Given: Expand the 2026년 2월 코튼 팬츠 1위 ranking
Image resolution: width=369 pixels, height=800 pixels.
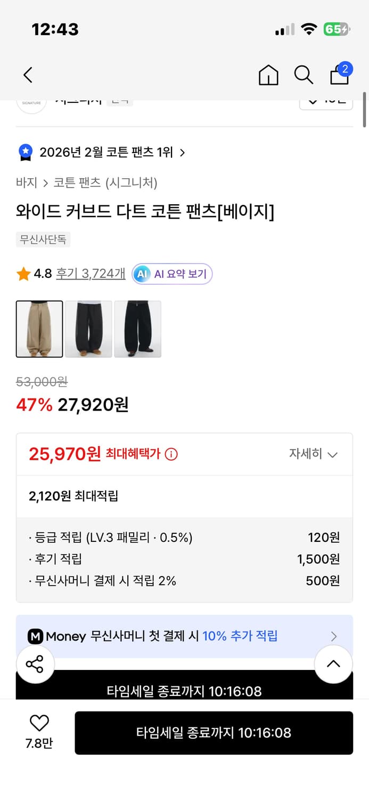Looking at the screenshot, I should pos(104,152).
